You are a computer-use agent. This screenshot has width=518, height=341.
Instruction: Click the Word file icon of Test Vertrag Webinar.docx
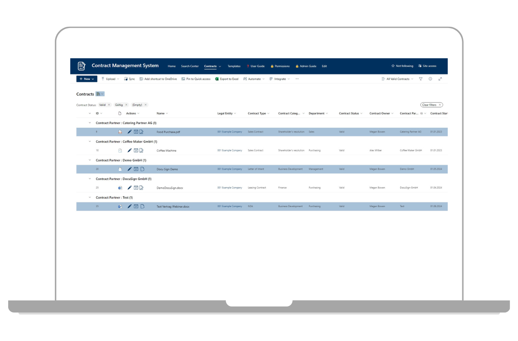tap(120, 207)
